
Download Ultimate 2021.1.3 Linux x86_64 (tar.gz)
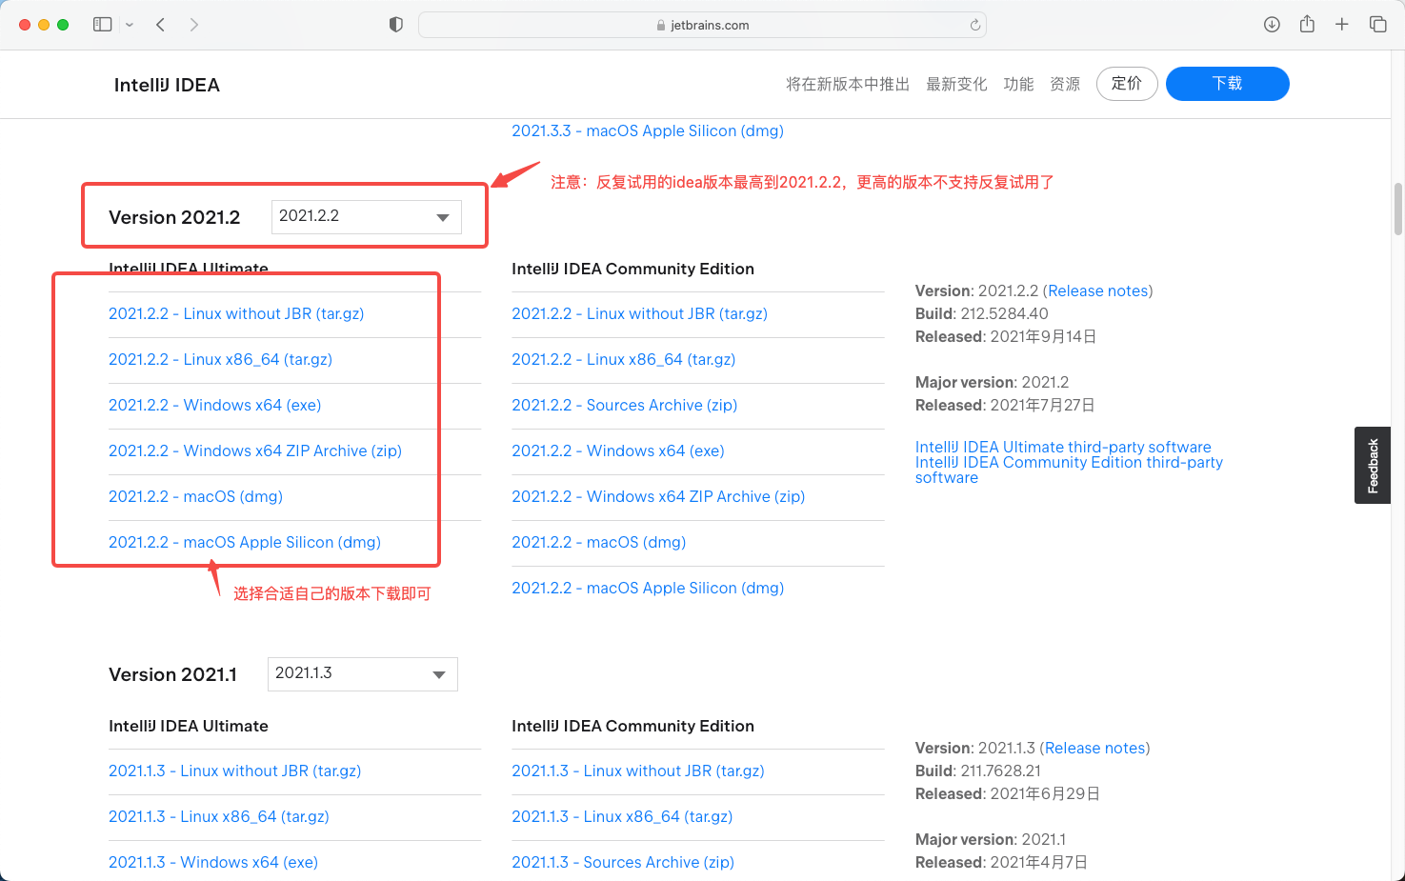219,816
